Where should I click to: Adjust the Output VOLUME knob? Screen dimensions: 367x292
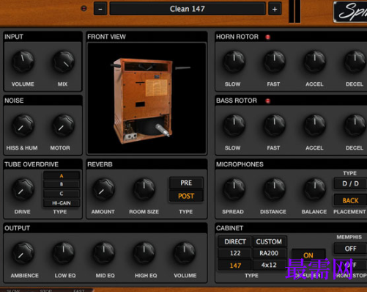point(185,253)
